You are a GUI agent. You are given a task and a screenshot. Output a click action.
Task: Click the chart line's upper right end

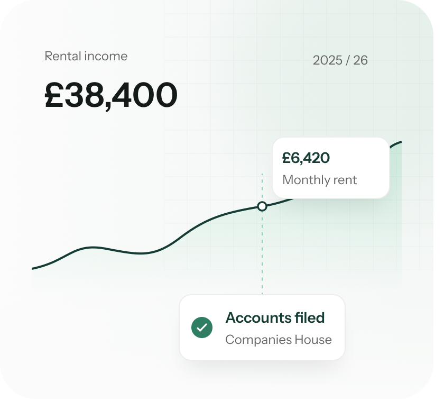[399, 142]
